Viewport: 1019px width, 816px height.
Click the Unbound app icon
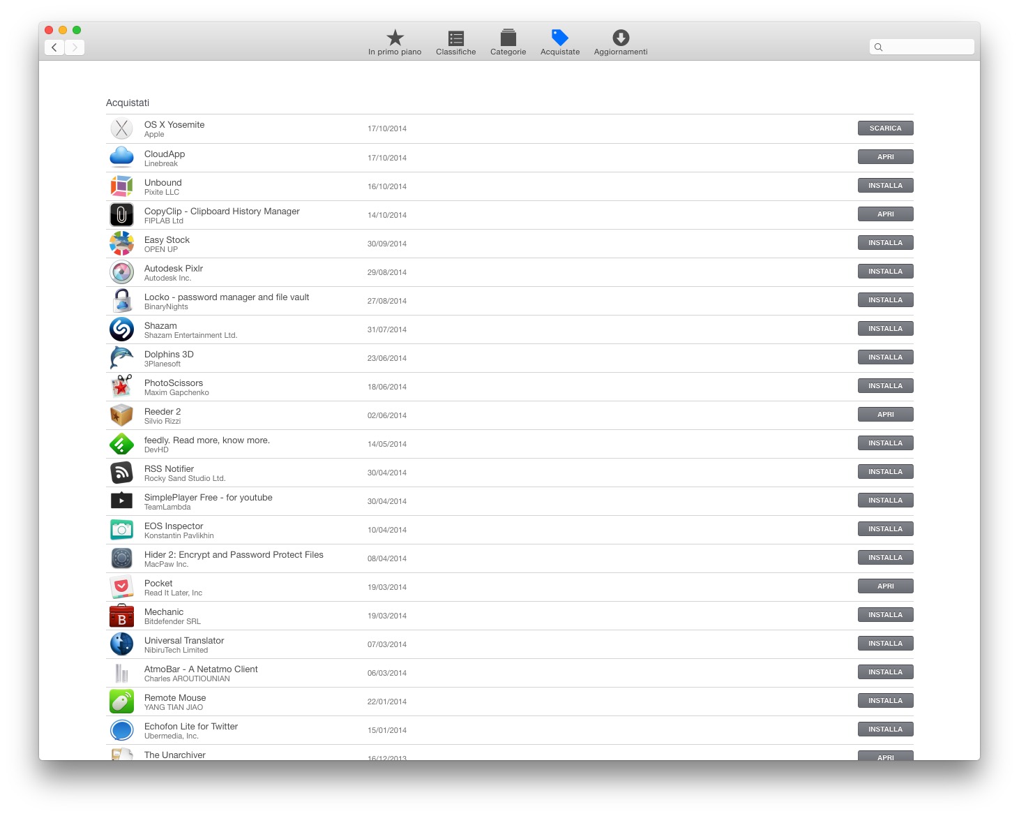(121, 186)
